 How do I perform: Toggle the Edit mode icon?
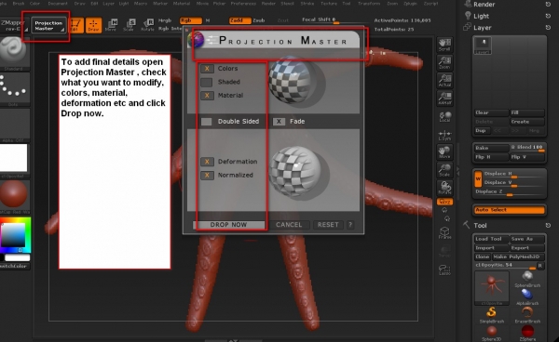pos(75,25)
